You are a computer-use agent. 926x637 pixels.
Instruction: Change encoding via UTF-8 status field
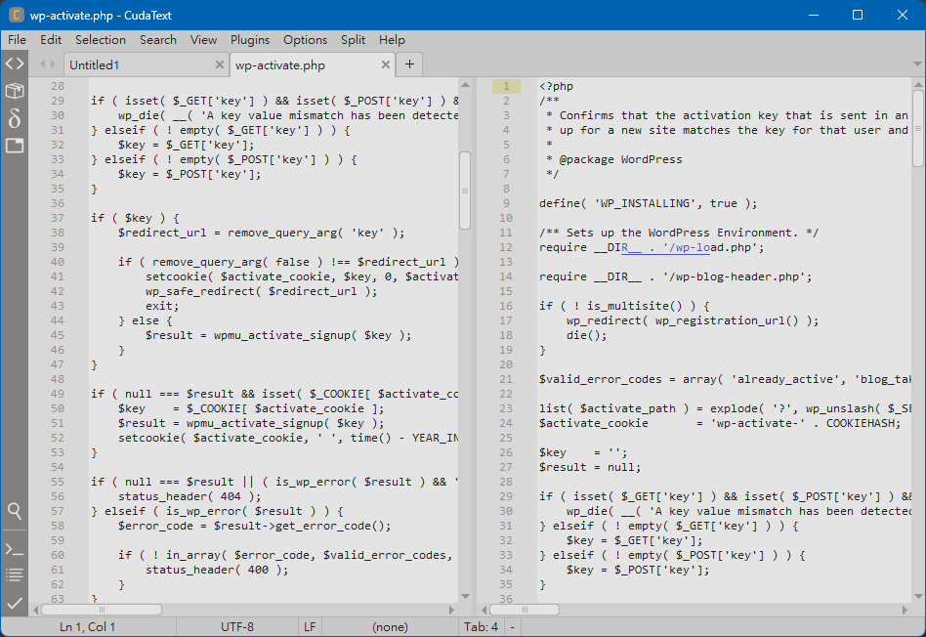pyautogui.click(x=236, y=627)
